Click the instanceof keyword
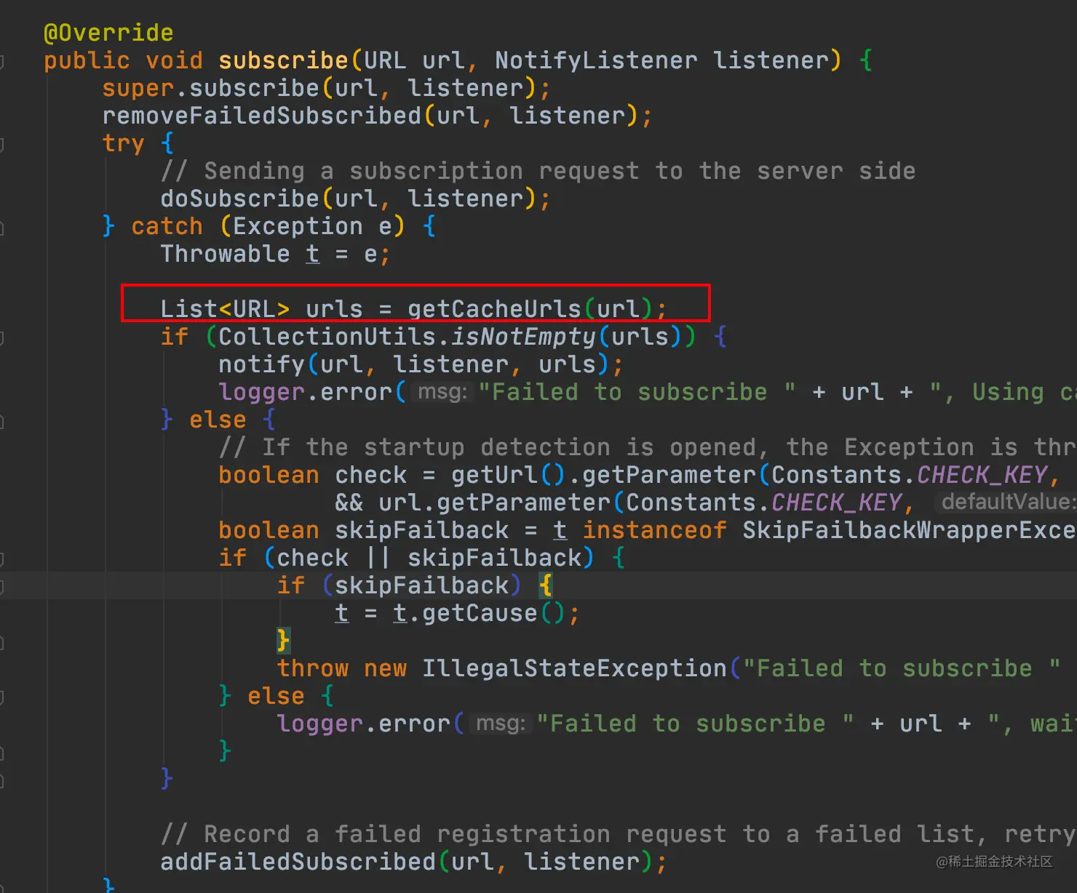Screen dimensions: 1077x893 654,530
